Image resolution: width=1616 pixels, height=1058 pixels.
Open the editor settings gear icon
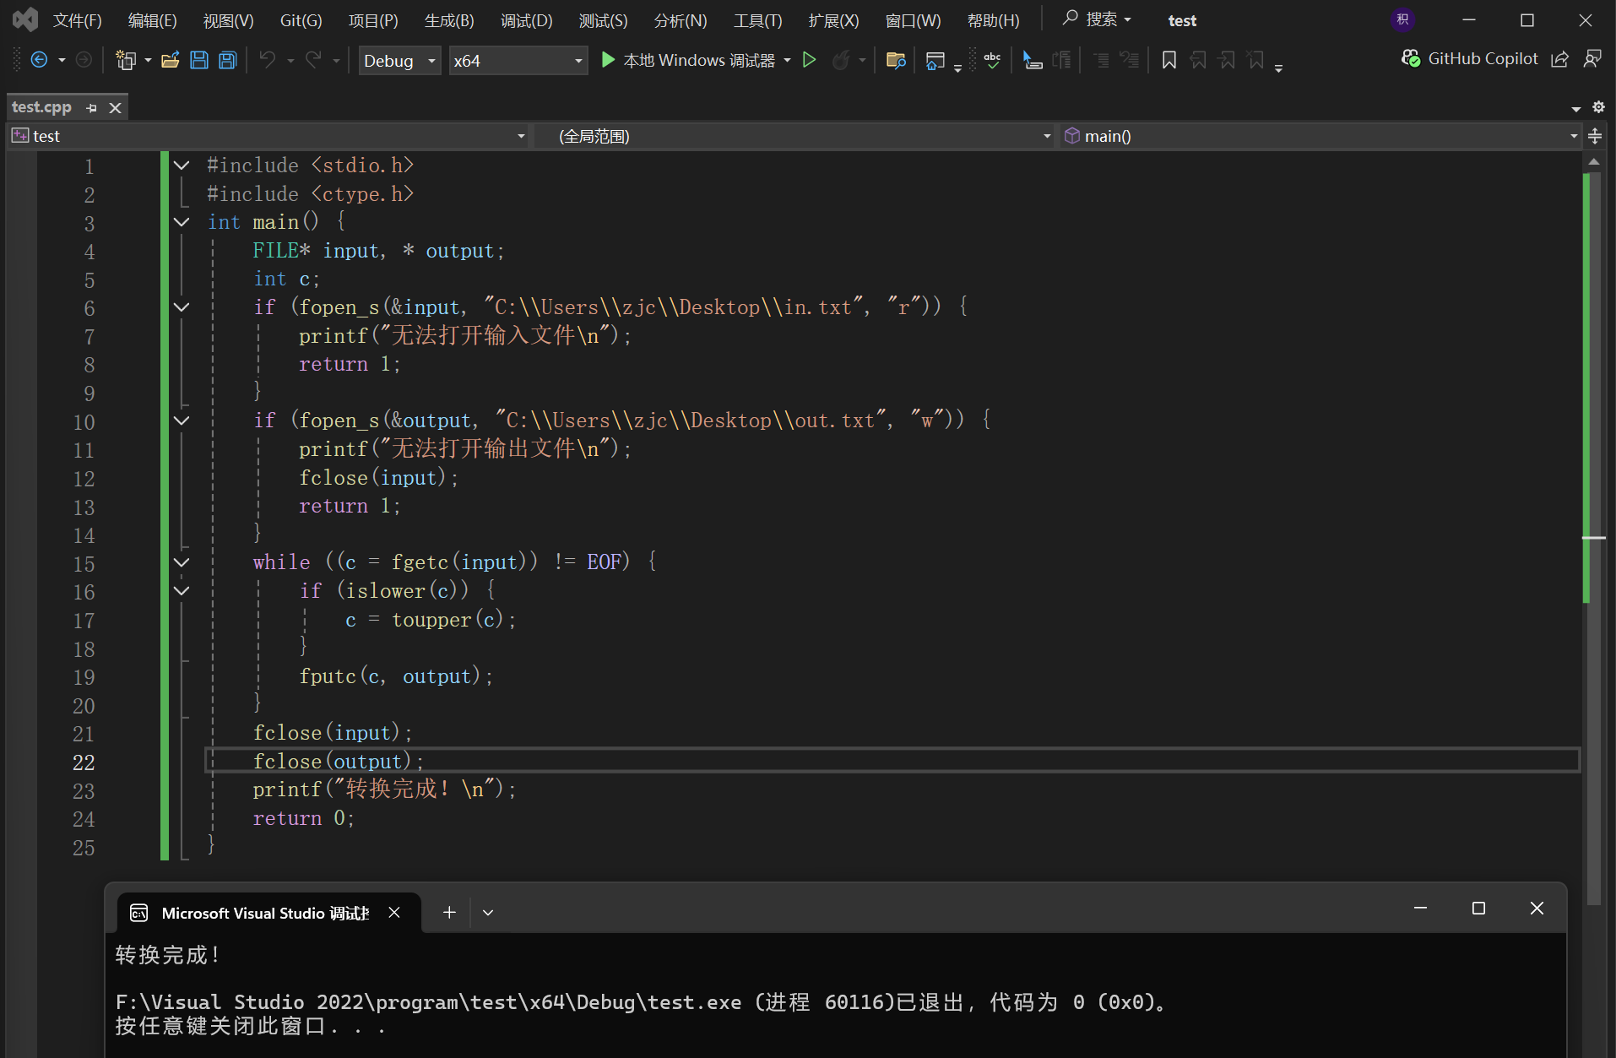1598,107
